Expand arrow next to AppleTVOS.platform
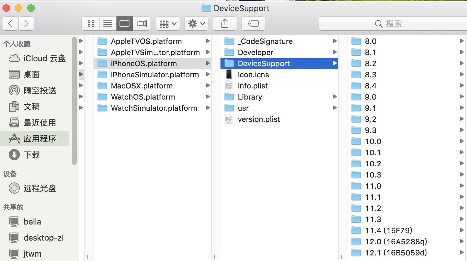467x261 pixels. [x=208, y=41]
